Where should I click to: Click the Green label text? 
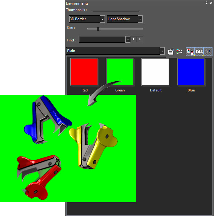pyautogui.click(x=120, y=90)
